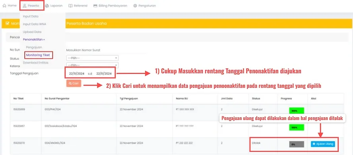Screen dimensions: 353x155
Task: Open Pengajuan under Penonaktifan
Action: click(x=34, y=47)
